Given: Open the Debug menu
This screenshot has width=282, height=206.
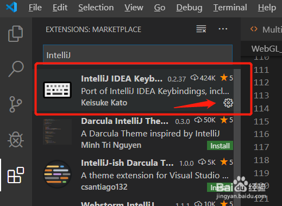Looking at the screenshot, I should point(189,8).
